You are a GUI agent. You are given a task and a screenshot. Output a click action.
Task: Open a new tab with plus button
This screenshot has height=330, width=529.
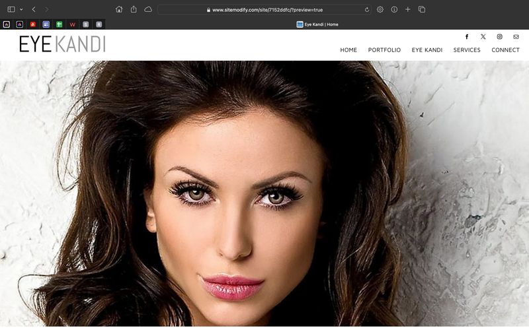(x=408, y=9)
